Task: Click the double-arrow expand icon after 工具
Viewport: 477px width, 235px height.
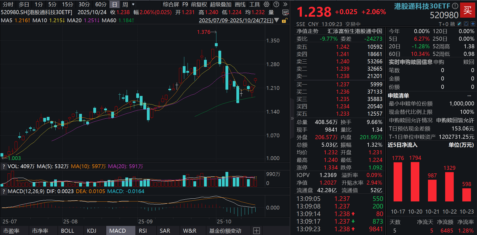Action: coord(285,4)
